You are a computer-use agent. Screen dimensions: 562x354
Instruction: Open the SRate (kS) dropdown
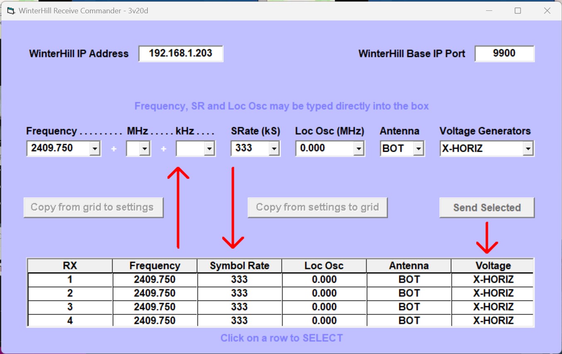pos(274,148)
